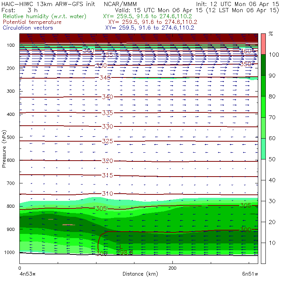Screen dimensions: 281x281
Task: Click the 330 potential temperature contour label
Action: click(107, 126)
